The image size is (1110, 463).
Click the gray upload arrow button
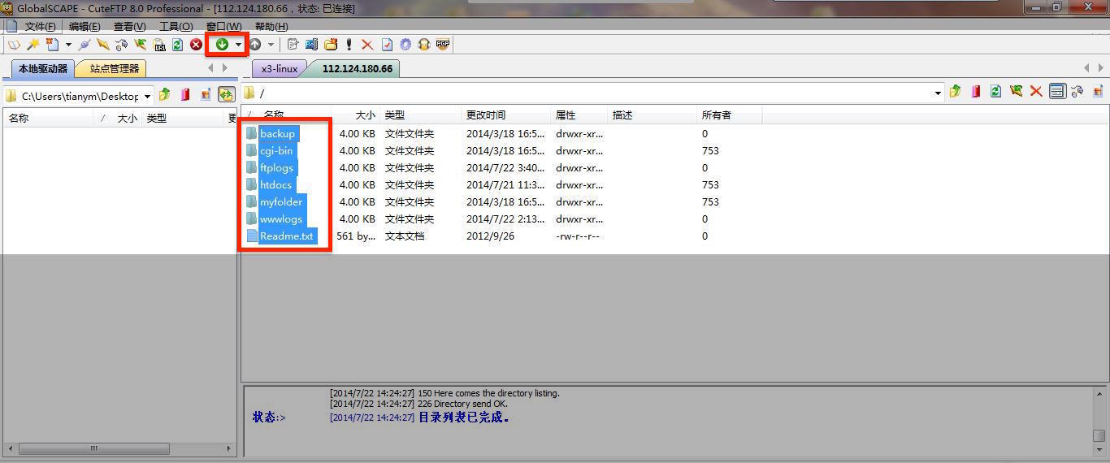tap(255, 45)
